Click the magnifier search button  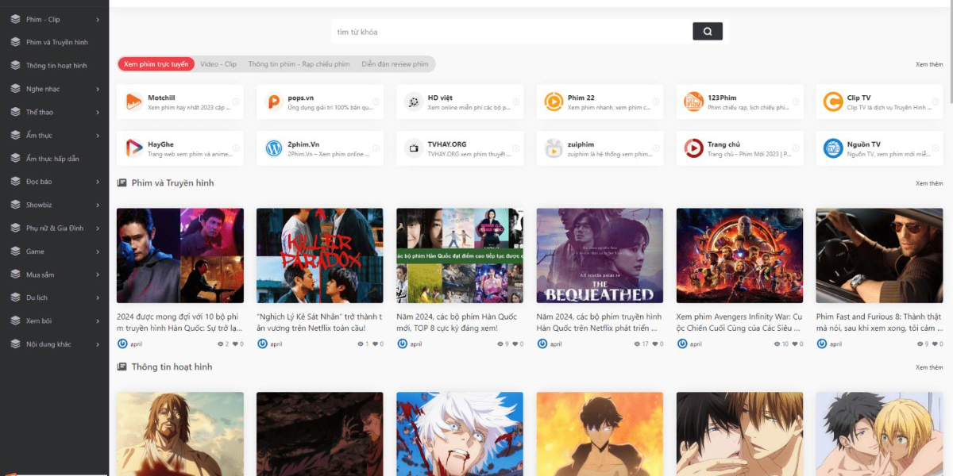707,32
